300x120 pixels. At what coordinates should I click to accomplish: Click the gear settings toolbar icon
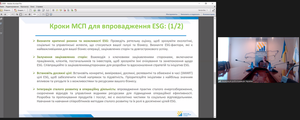click(53, 10)
